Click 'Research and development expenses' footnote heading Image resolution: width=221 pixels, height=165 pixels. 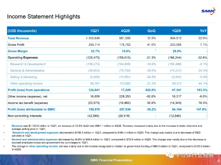tap(35, 132)
